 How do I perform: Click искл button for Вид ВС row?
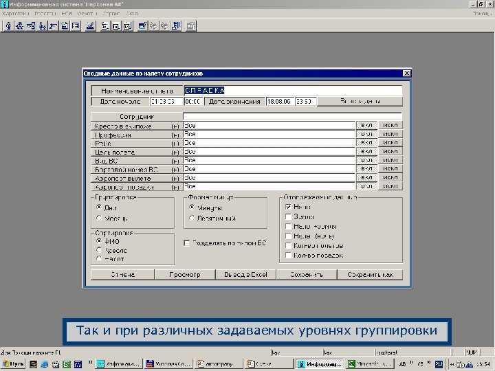[390, 160]
